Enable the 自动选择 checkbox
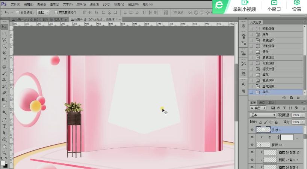Screen dimensions: 307x169 pyautogui.click(x=18, y=12)
